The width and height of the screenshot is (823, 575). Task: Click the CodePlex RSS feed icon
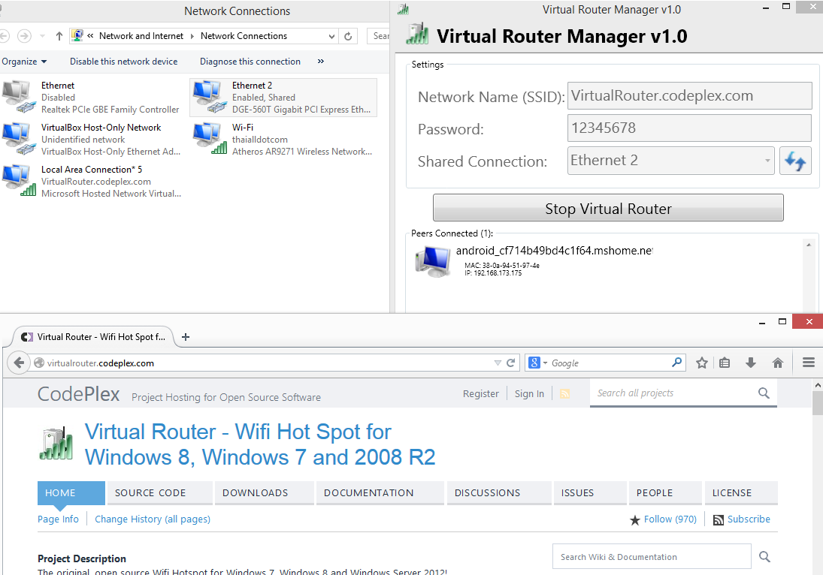coord(564,393)
